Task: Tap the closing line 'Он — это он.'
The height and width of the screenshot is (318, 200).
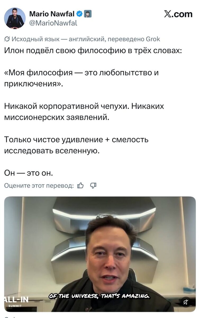Action: (x=29, y=173)
